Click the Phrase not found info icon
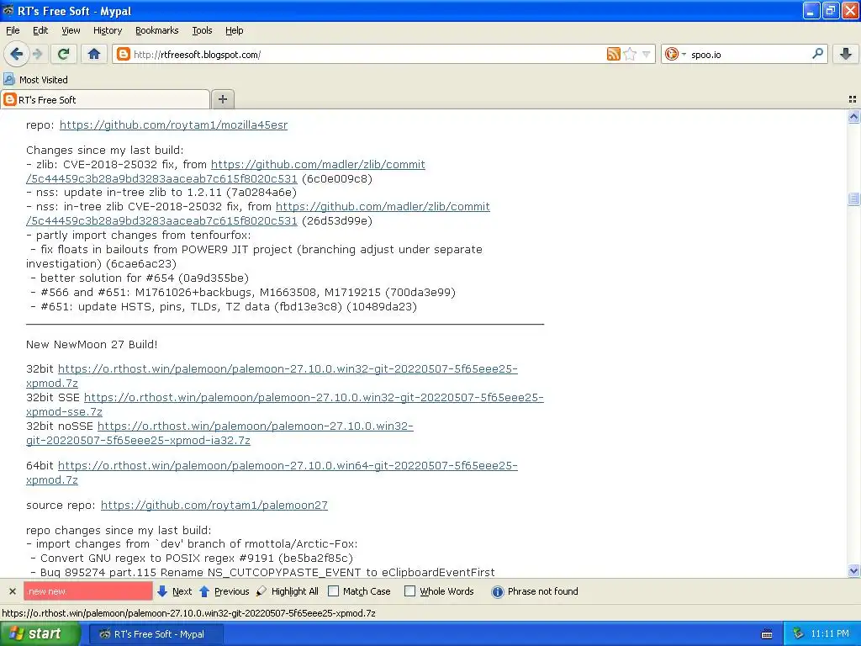 [498, 591]
